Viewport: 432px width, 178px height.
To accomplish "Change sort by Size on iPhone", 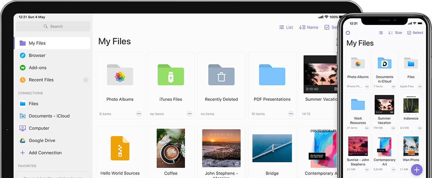I will click(x=395, y=33).
